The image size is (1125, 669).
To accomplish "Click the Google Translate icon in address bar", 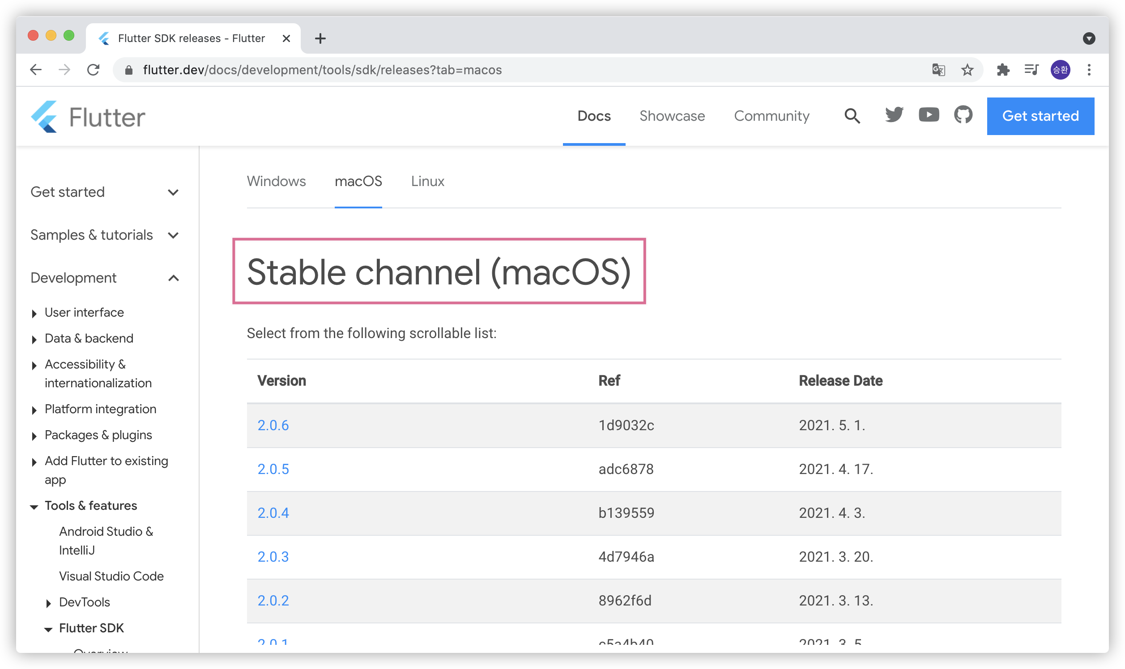I will 938,70.
